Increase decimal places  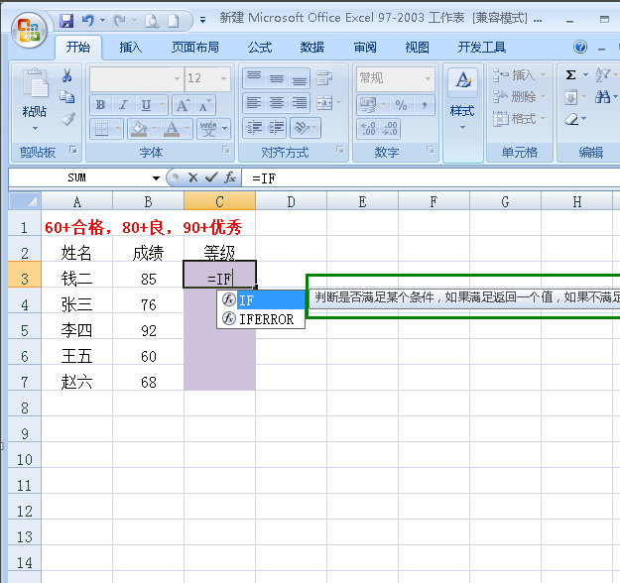coord(368,129)
